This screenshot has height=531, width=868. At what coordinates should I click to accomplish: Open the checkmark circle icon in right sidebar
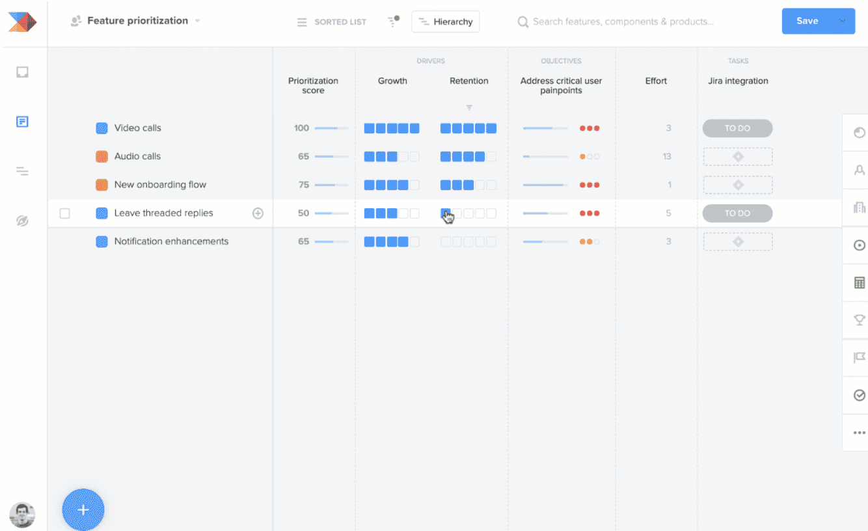click(859, 395)
